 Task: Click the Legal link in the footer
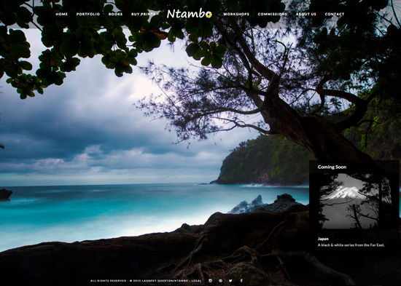(x=196, y=281)
